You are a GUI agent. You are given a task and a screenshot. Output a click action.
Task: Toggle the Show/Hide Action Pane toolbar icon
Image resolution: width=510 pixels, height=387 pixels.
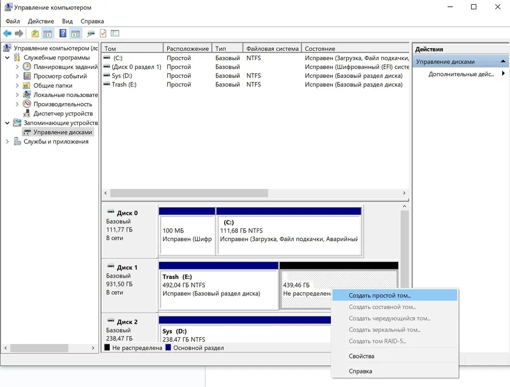click(76, 33)
